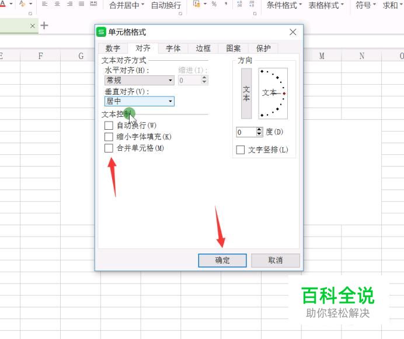Close the current document tab
Screen dimensions: 404x339
(x=33, y=26)
